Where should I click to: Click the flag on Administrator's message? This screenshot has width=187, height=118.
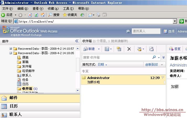(x=163, y=78)
